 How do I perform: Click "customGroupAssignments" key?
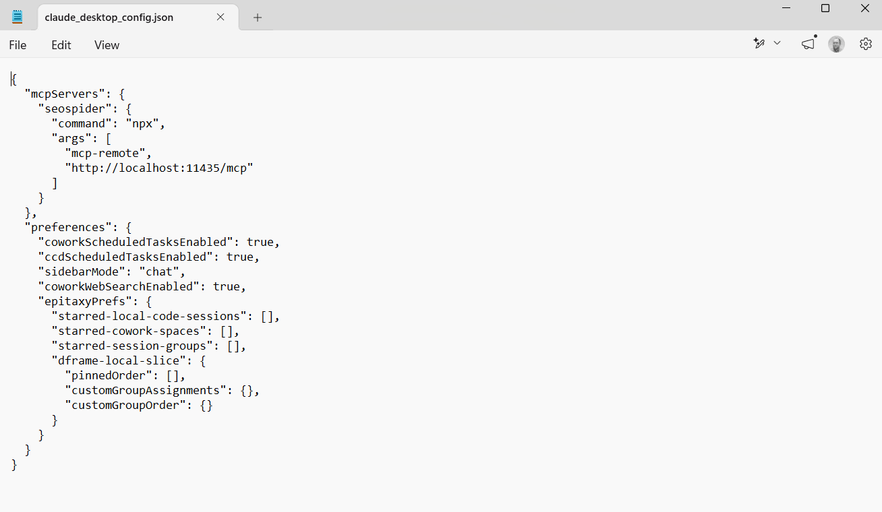146,390
